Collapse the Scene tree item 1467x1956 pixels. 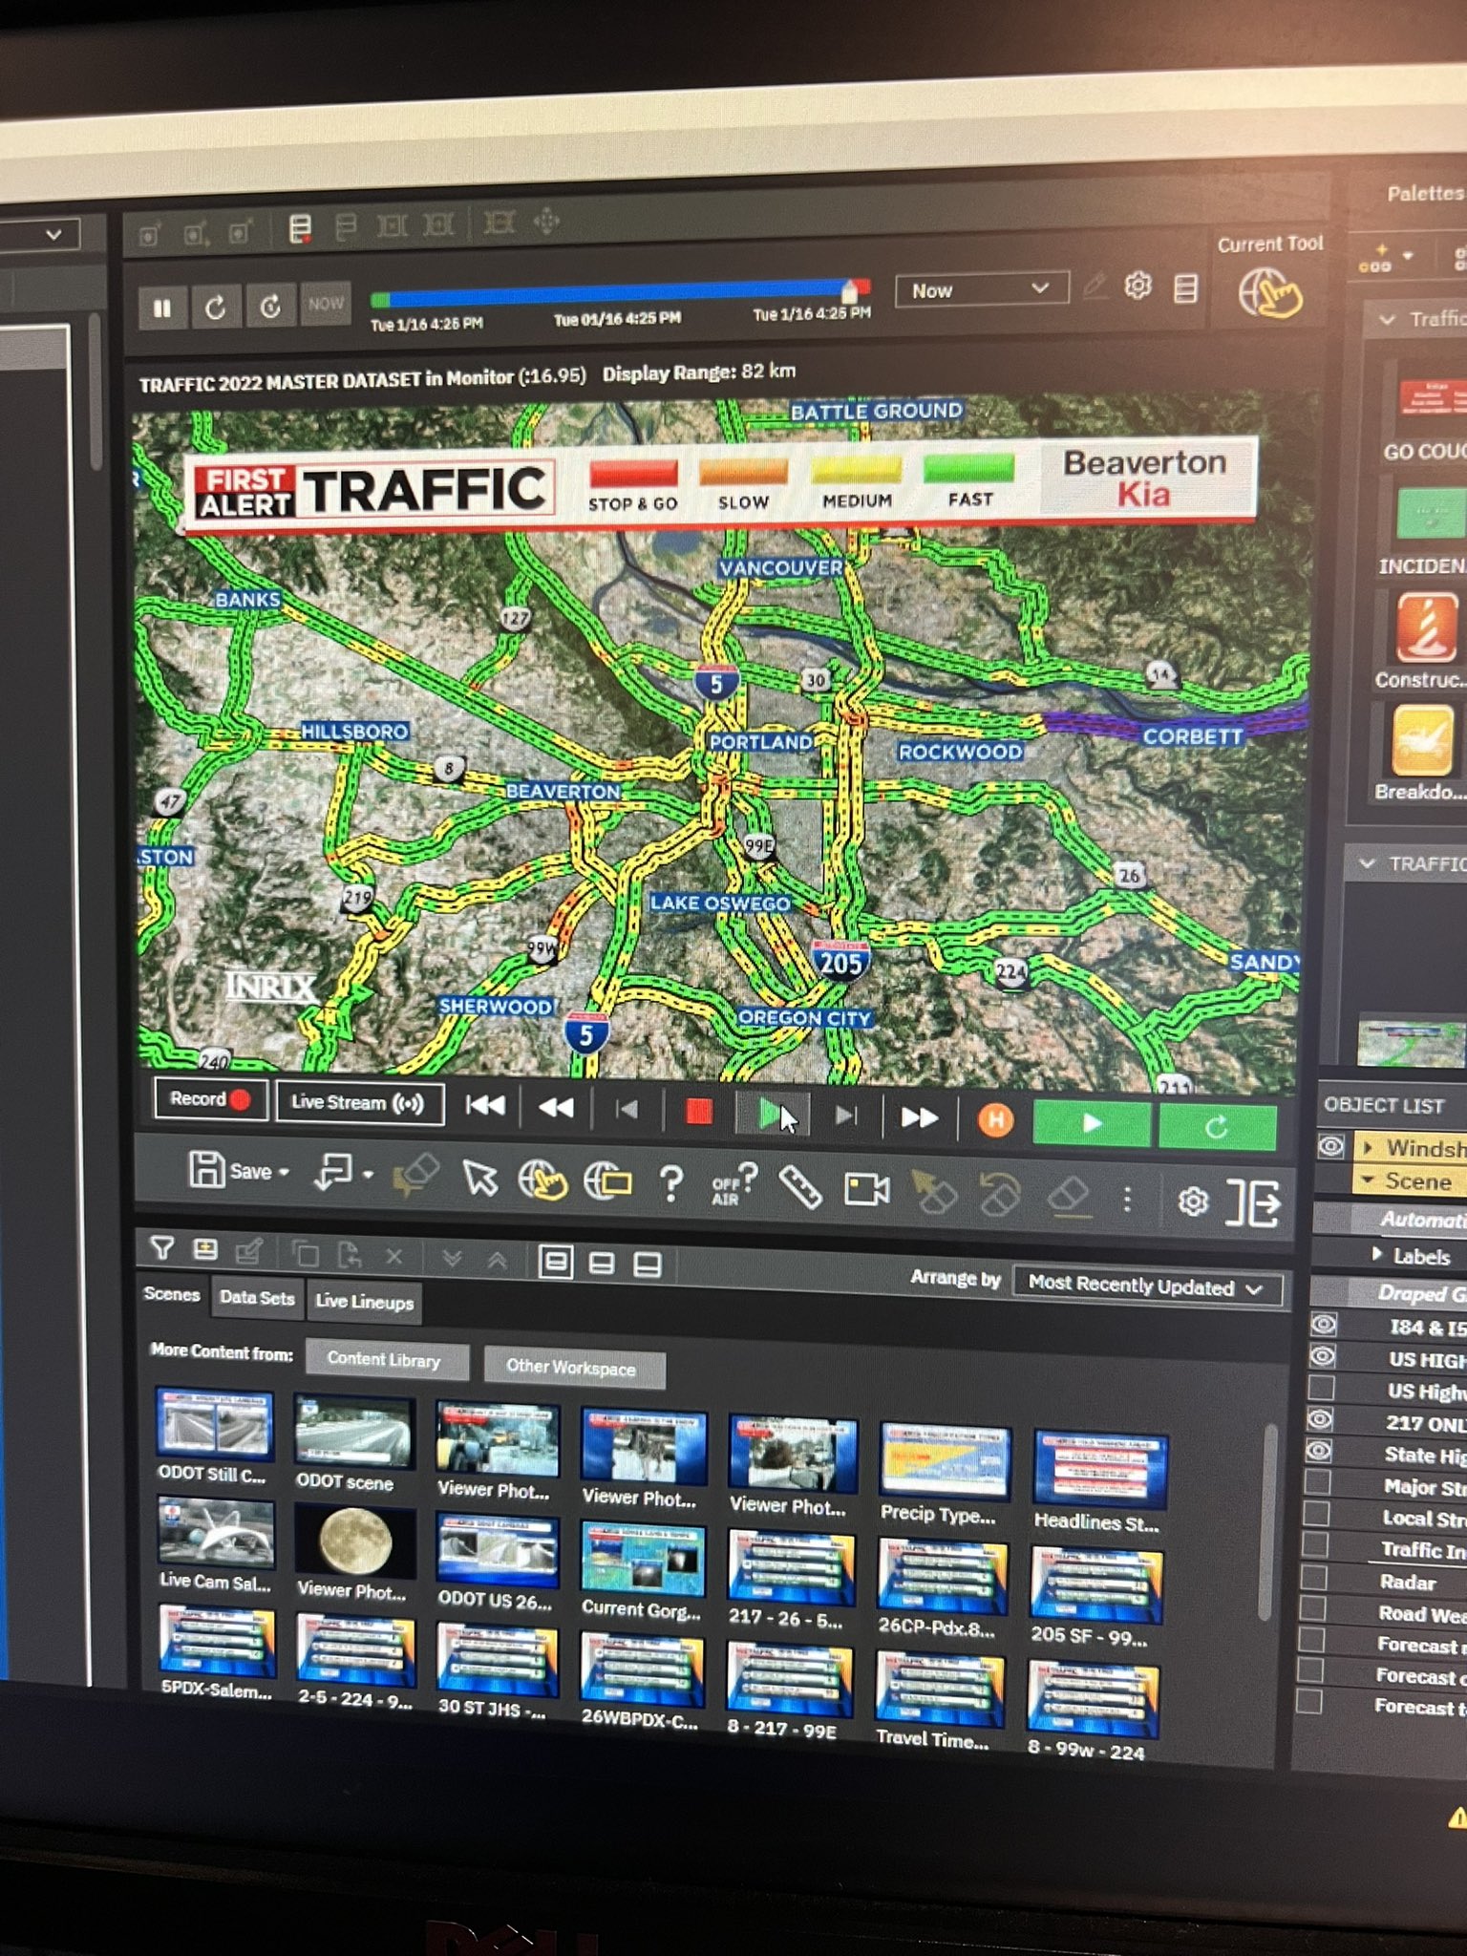1368,1180
